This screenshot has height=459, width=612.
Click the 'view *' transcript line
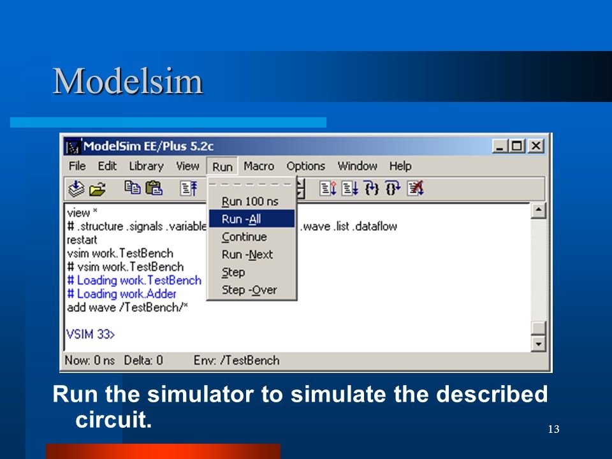82,213
